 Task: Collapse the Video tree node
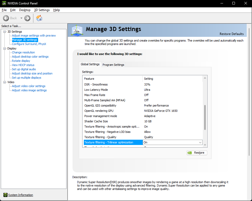coord(5,82)
